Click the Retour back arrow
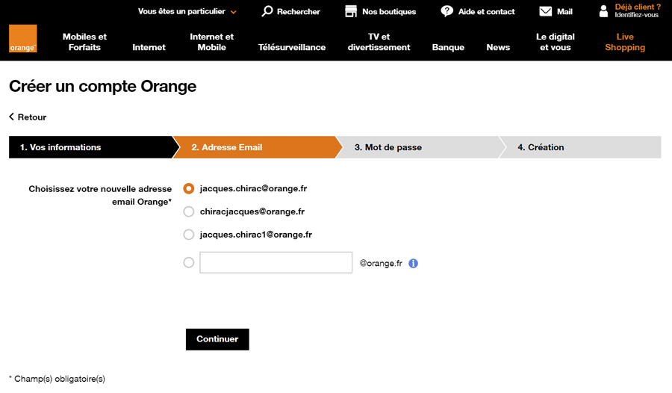The image size is (672, 393). [12, 117]
